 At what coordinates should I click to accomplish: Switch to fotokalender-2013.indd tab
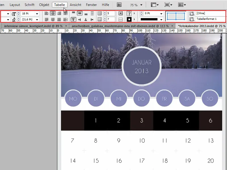click(x=202, y=26)
